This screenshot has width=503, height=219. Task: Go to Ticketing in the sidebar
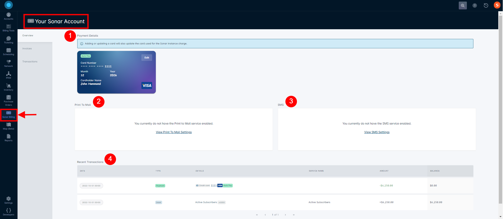pyautogui.click(x=9, y=40)
